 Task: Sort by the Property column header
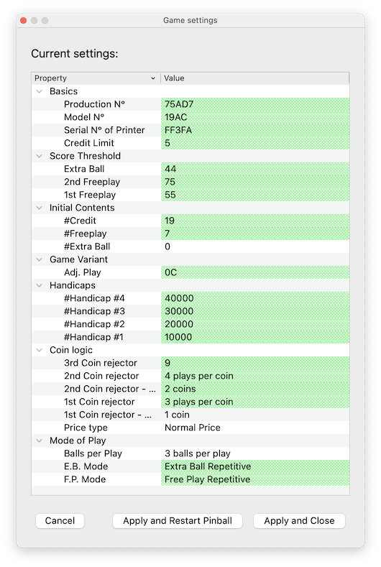pos(96,78)
